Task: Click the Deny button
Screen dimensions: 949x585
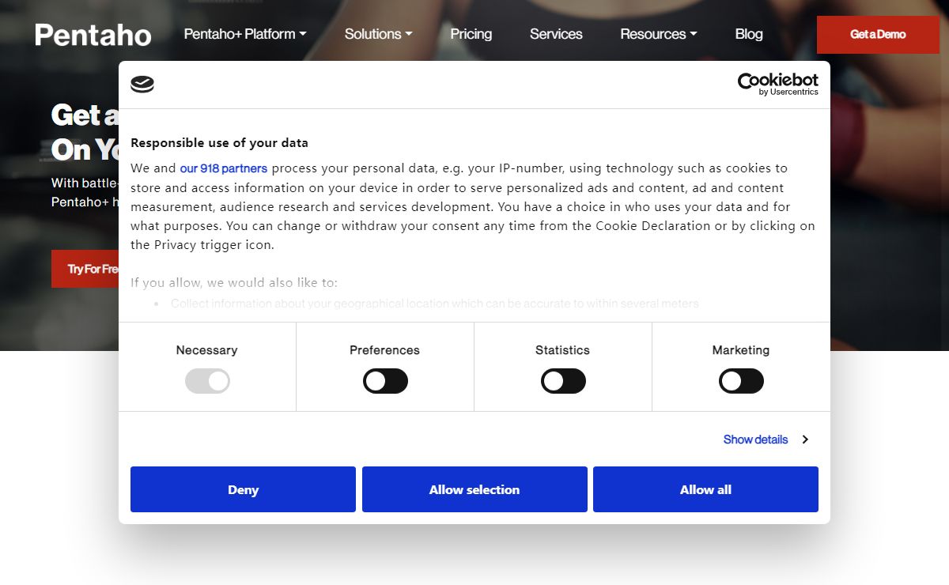Action: coord(243,489)
